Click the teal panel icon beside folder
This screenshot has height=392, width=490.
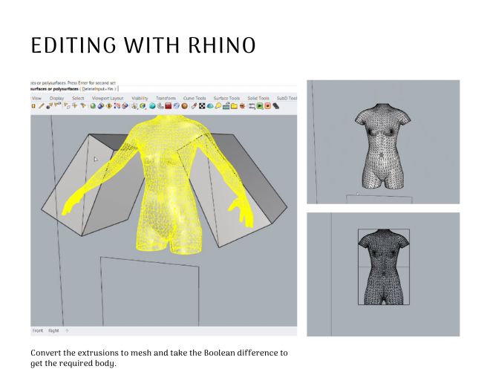click(x=226, y=106)
